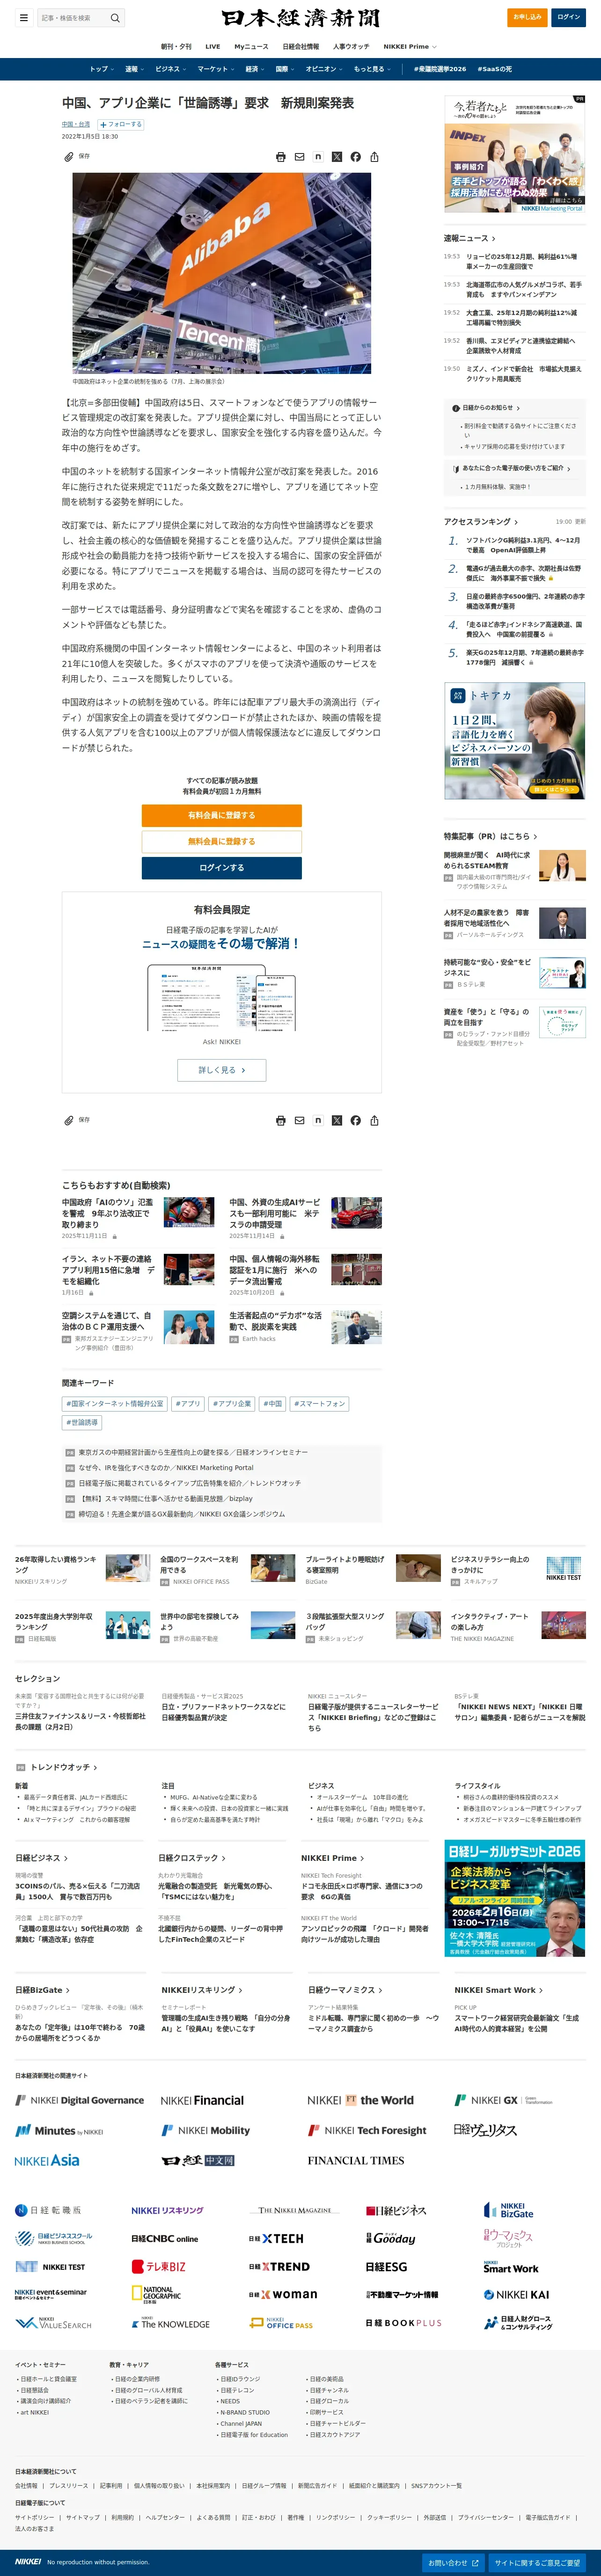This screenshot has height=2576, width=601.
Task: Click the Nihon Keizai Shimbun masthead logo
Action: point(300,18)
